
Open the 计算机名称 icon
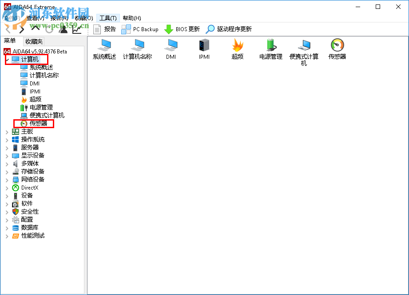138,47
